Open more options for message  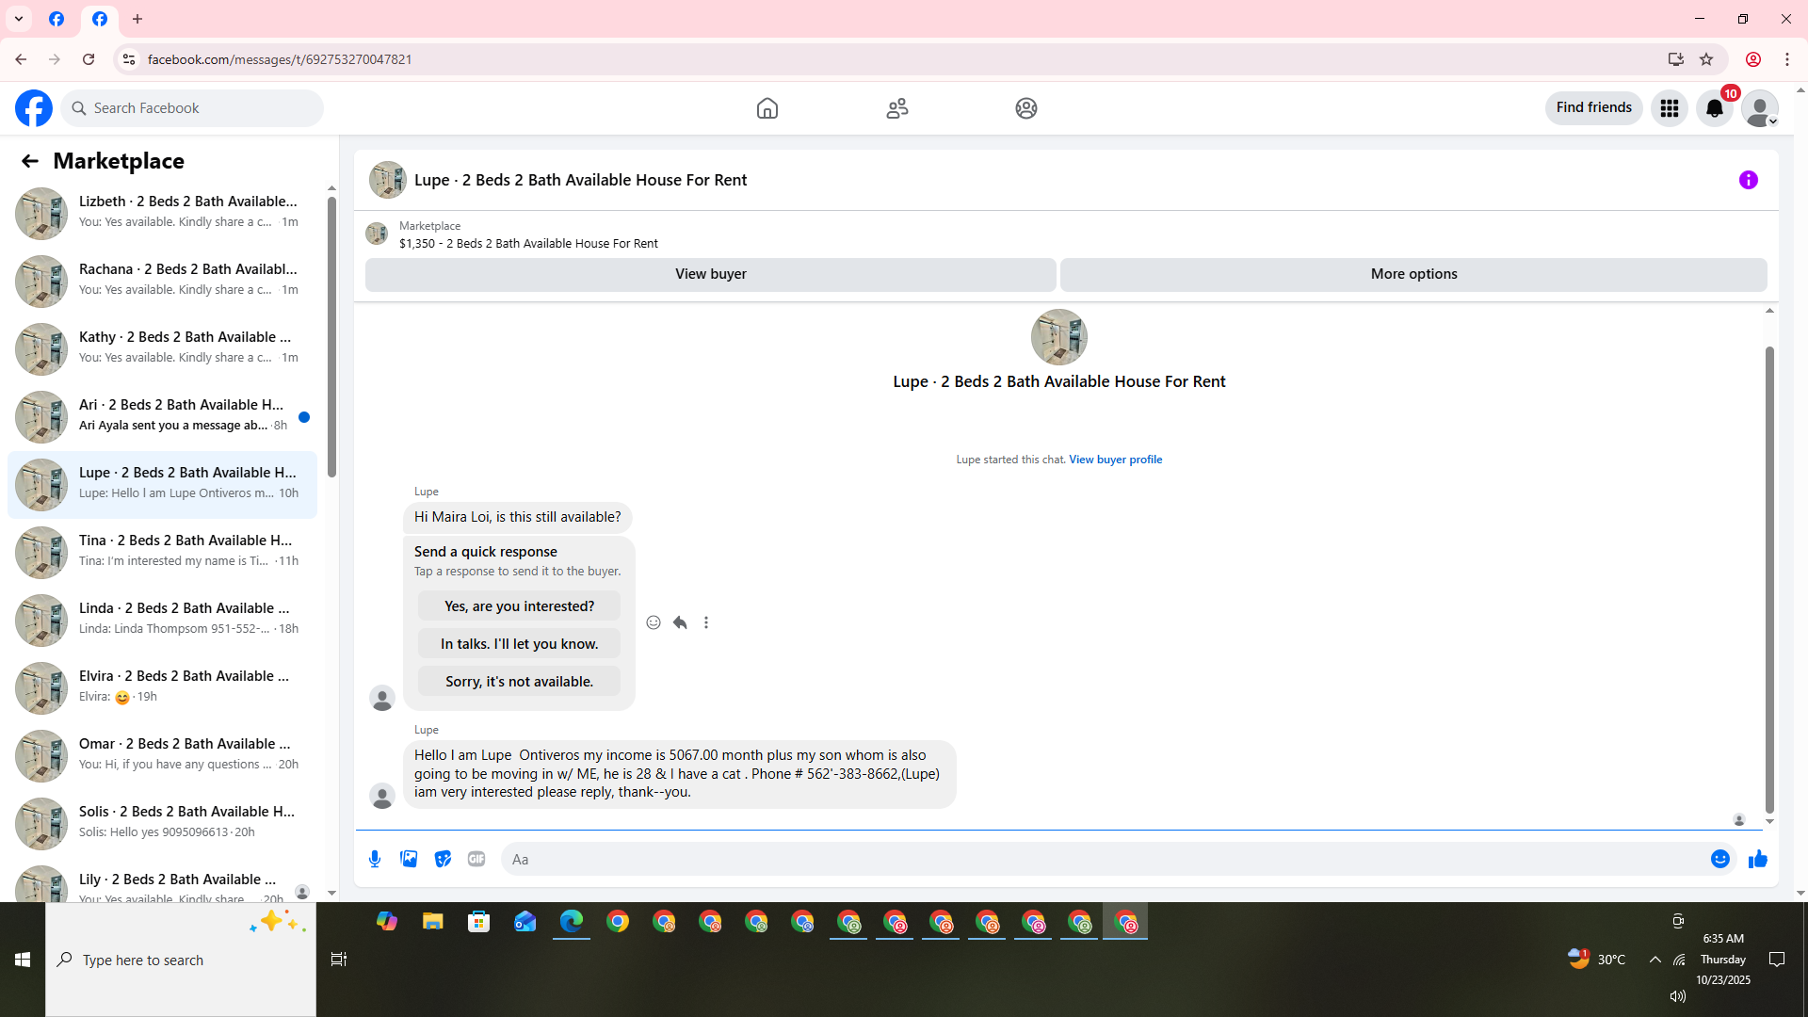[x=706, y=622]
